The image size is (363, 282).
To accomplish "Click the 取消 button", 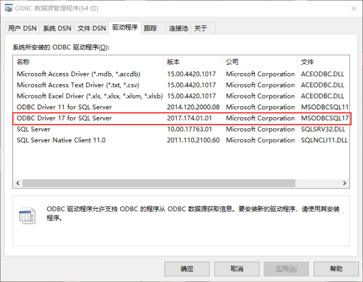I will point(236,269).
